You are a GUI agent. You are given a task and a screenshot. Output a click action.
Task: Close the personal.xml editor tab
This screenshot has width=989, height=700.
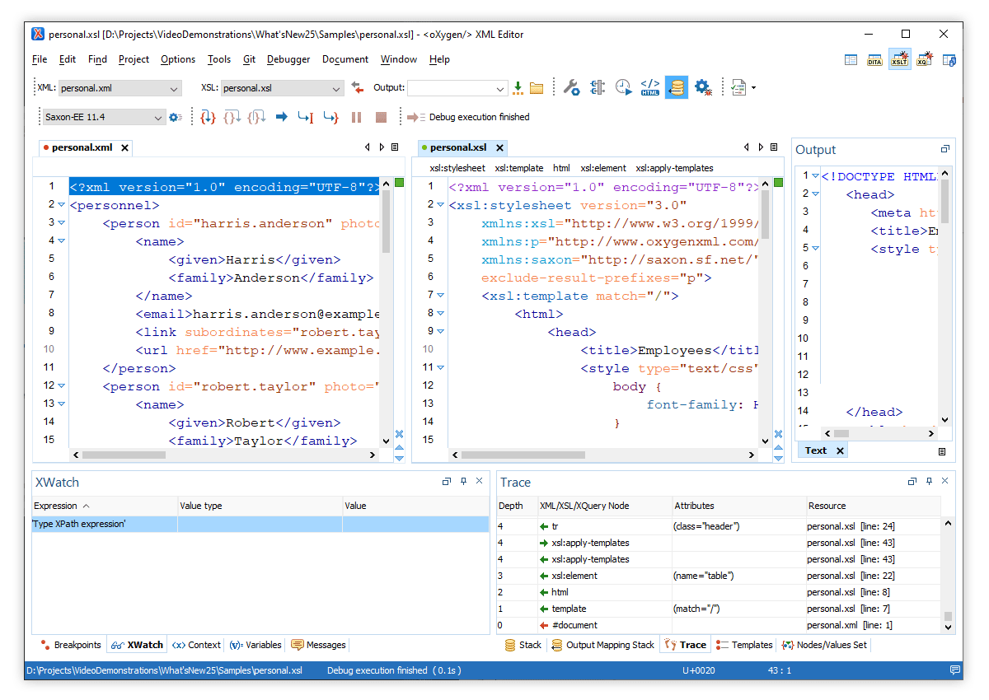point(125,148)
